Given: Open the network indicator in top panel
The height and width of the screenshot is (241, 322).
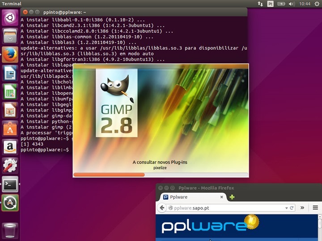Looking at the screenshot, I should click(260, 4).
